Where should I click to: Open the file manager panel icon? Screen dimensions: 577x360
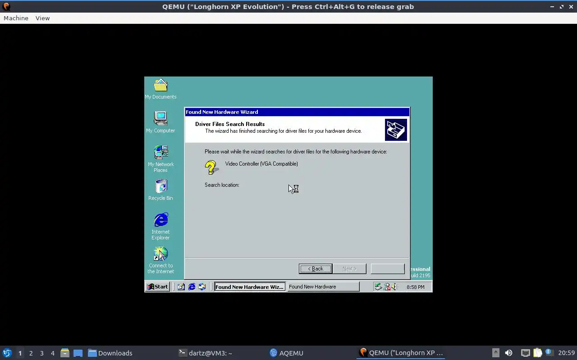click(x=64, y=353)
